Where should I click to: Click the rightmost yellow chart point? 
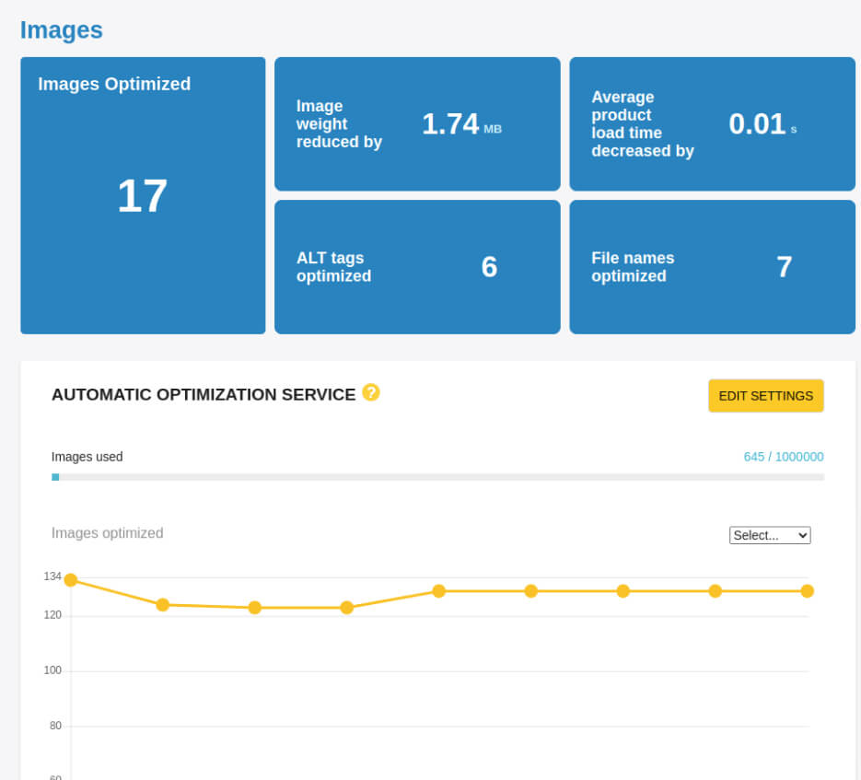coord(808,591)
